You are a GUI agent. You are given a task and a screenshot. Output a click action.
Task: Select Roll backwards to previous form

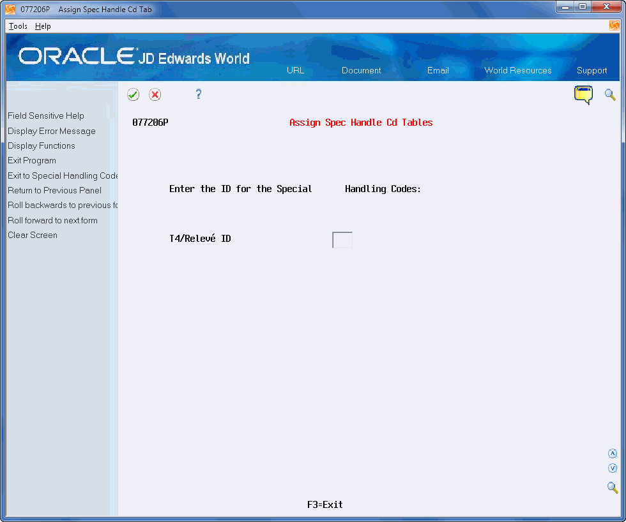pyautogui.click(x=63, y=205)
